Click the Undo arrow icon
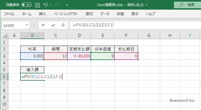Image resolution: width=201 pixels, height=110 pixels. (x=45, y=5)
